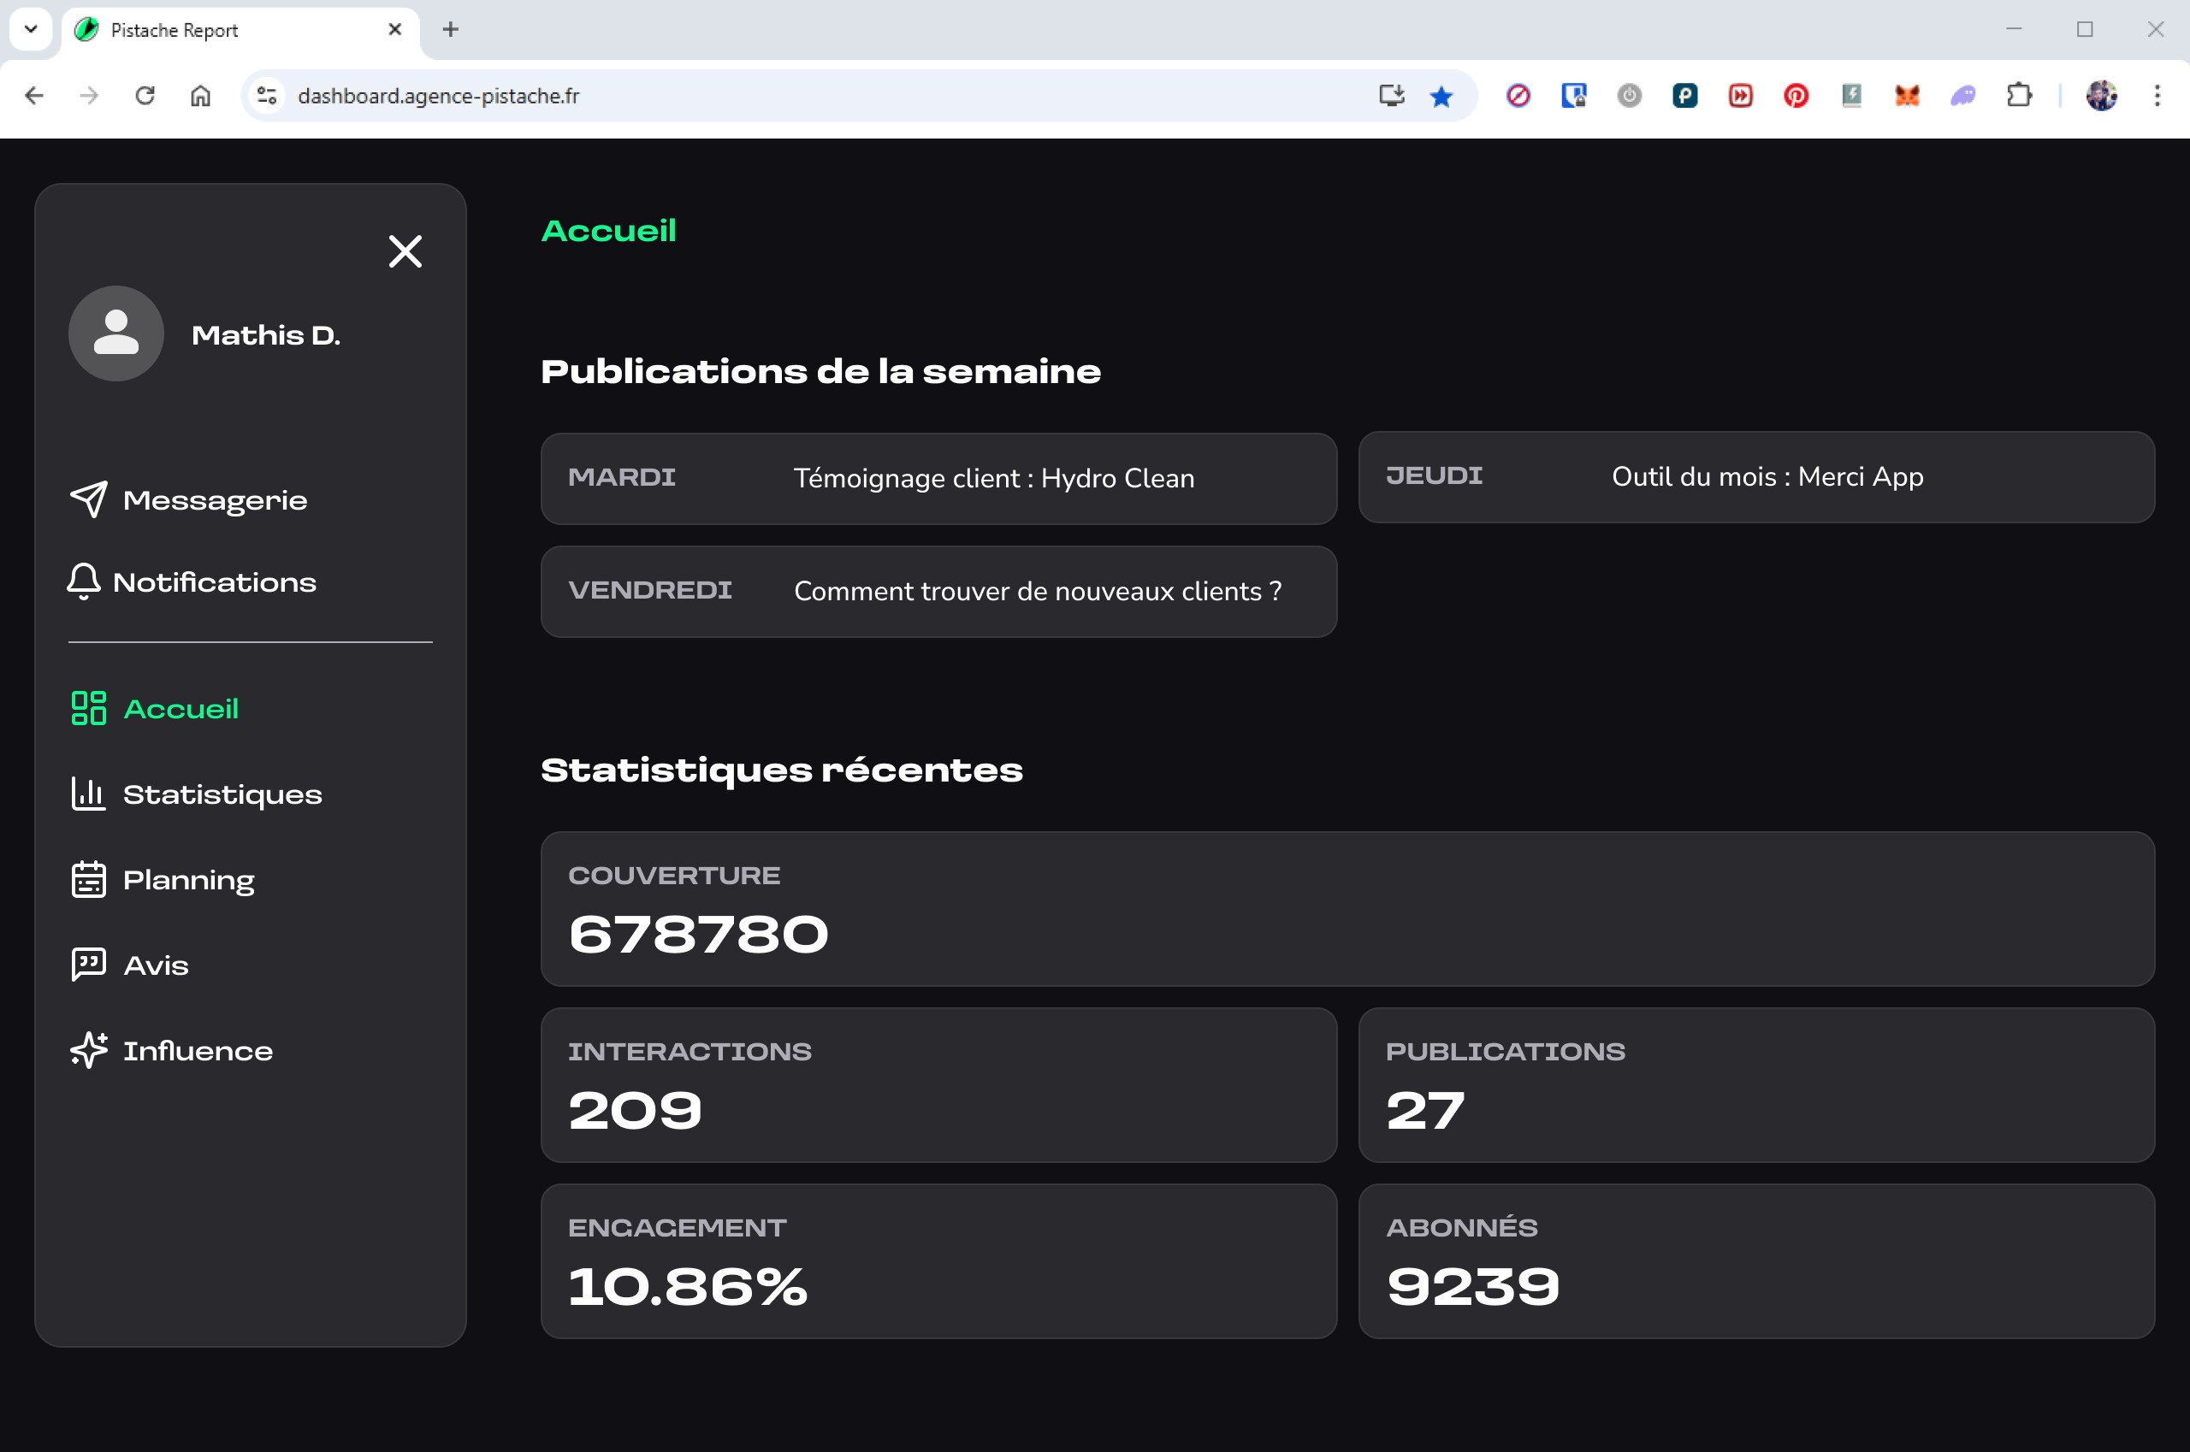Open Chrome's three-dot menu
The image size is (2190, 1452).
(2157, 96)
